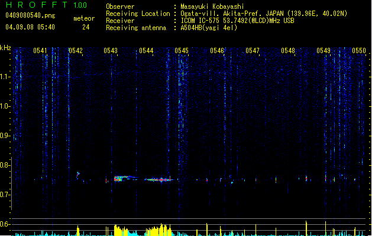Click the HROFFT 1.0.0 title text
This screenshot has height=236, width=372.
point(47,5)
